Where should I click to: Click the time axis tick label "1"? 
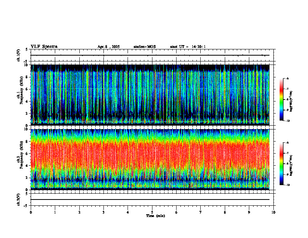click(55, 212)
